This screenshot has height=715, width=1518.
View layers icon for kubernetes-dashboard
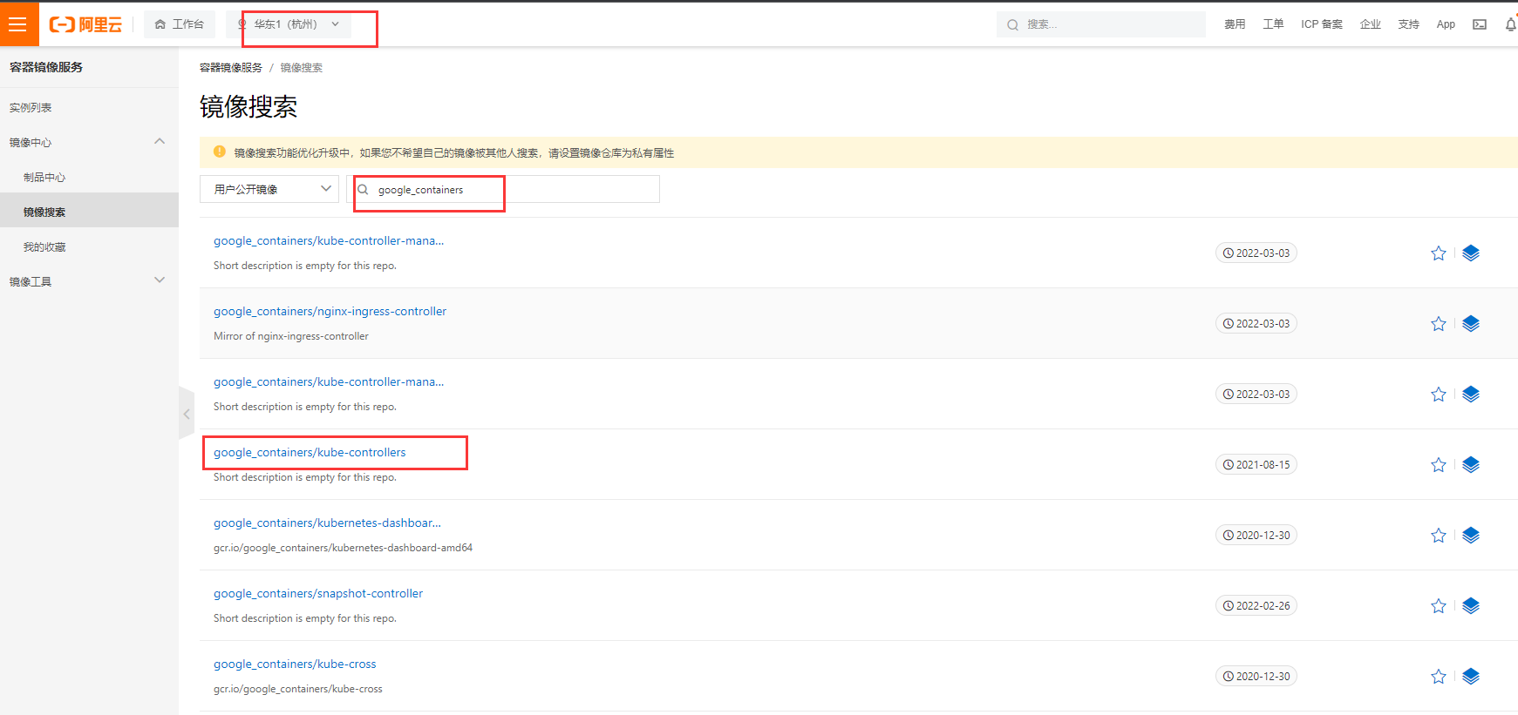1471,536
